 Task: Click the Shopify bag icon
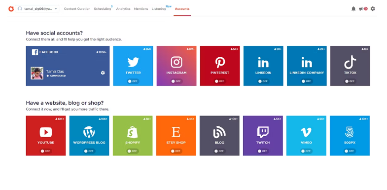coord(133,132)
